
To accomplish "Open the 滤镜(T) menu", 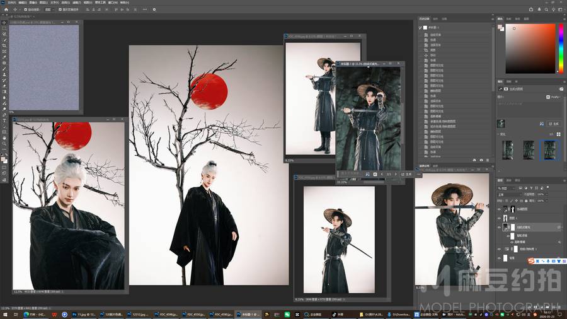I will (x=77, y=3).
